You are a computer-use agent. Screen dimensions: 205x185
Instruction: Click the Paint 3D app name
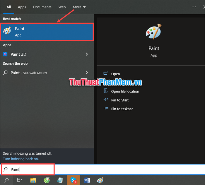coord(18,54)
